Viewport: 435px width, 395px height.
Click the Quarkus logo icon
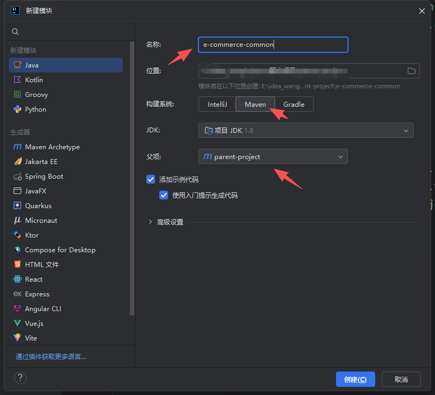click(17, 206)
